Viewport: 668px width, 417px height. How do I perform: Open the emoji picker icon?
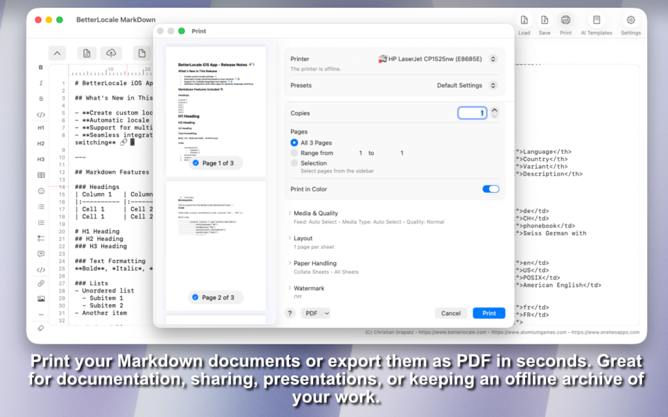[x=40, y=191]
